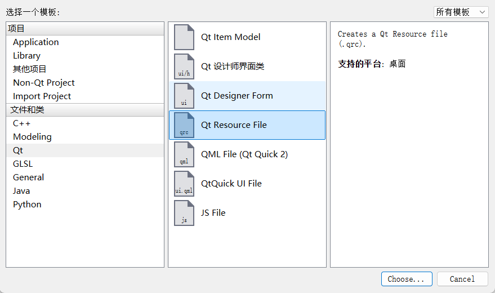
Task: Click the 项目 section header
Action: pos(85,28)
